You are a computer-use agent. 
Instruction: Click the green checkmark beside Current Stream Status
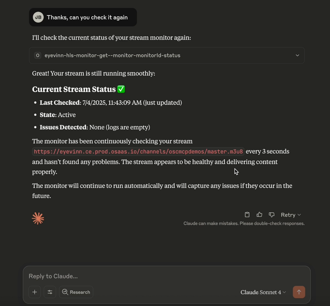121,89
